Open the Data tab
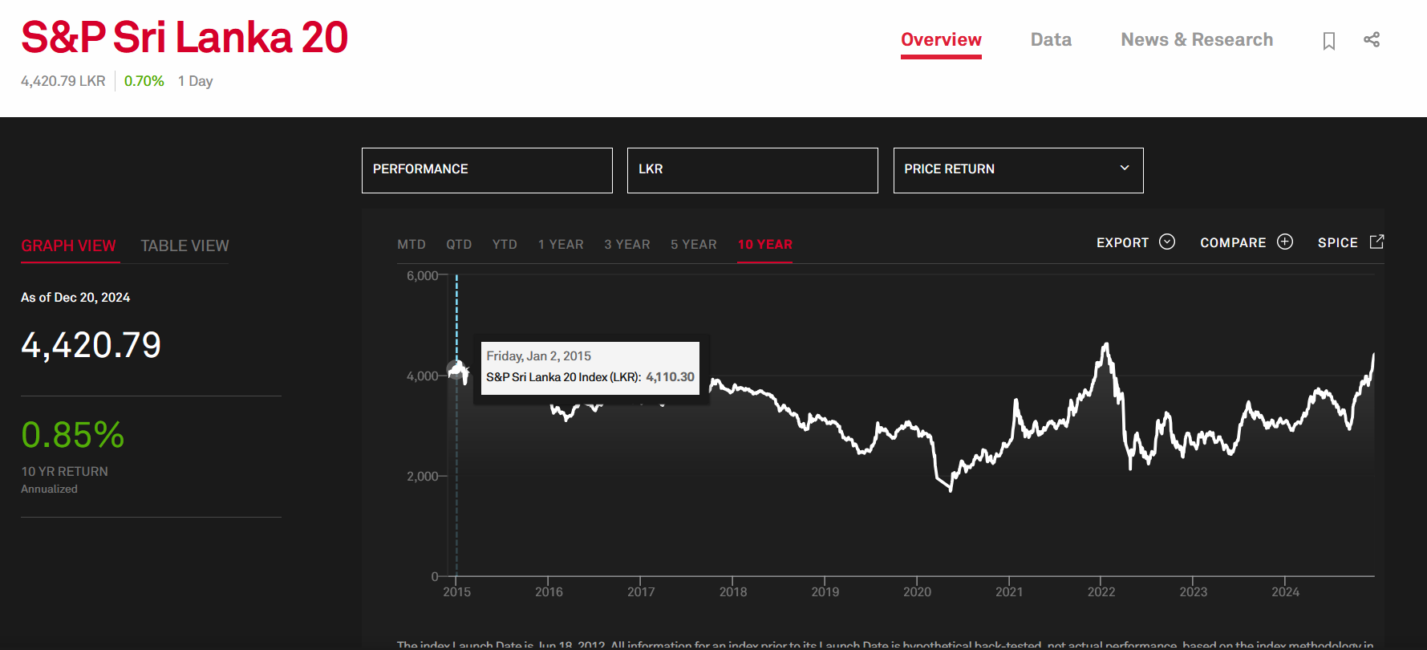The image size is (1427, 650). 1051,40
